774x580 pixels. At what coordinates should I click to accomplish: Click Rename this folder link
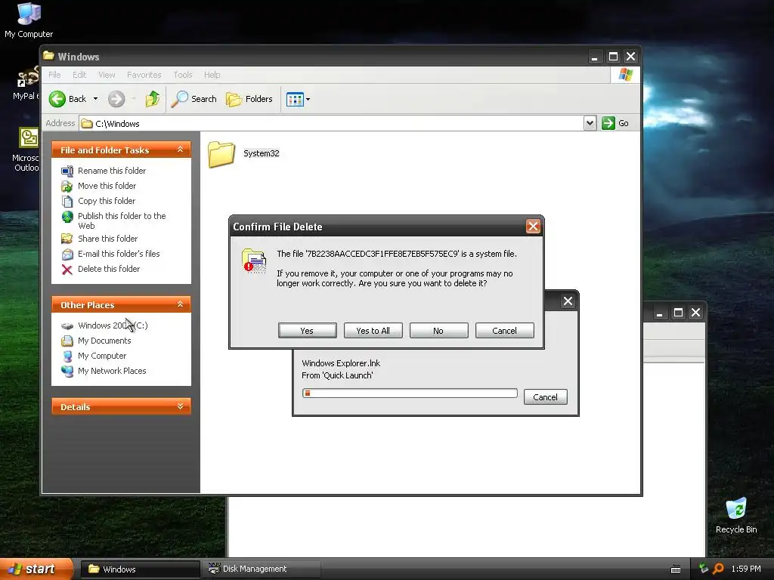112,171
